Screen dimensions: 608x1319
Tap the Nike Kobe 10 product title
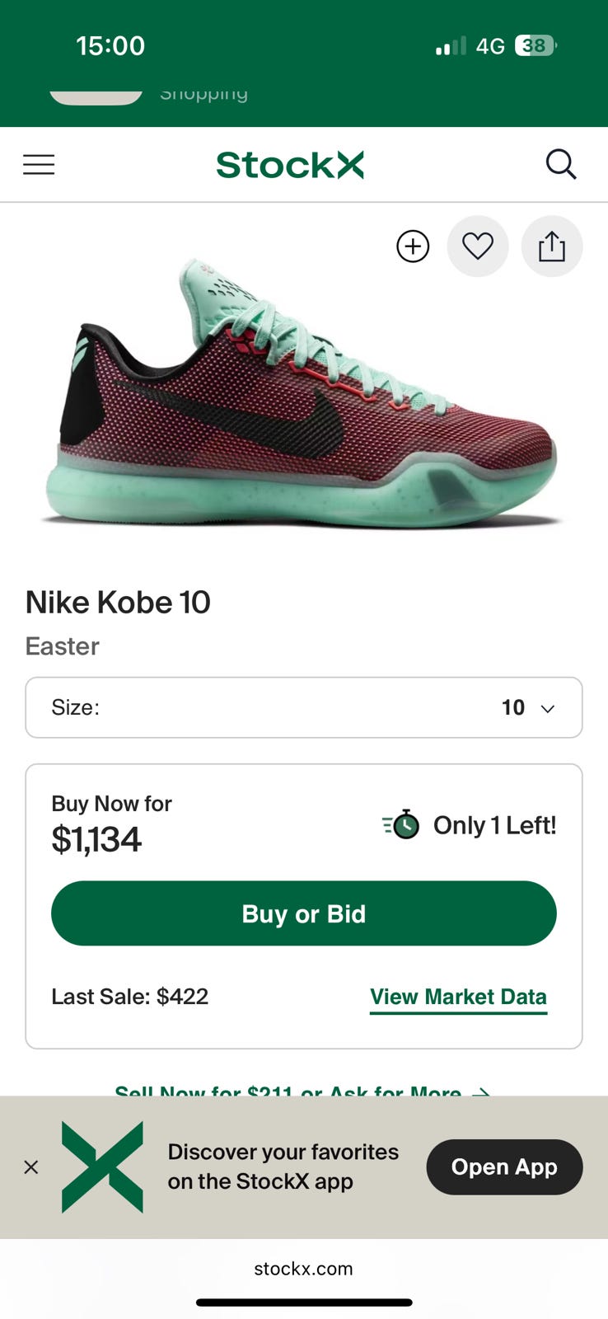(118, 602)
